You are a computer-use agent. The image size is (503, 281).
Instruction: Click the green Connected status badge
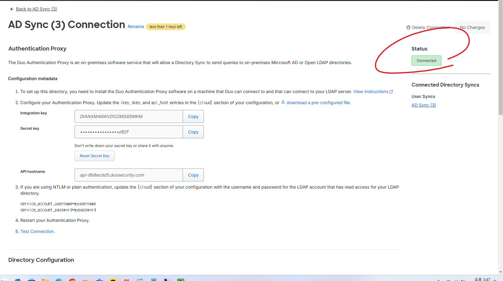point(426,61)
